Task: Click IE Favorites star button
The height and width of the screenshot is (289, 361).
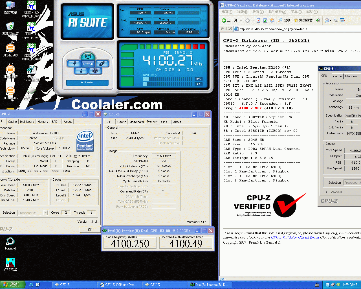Action: 303,20
